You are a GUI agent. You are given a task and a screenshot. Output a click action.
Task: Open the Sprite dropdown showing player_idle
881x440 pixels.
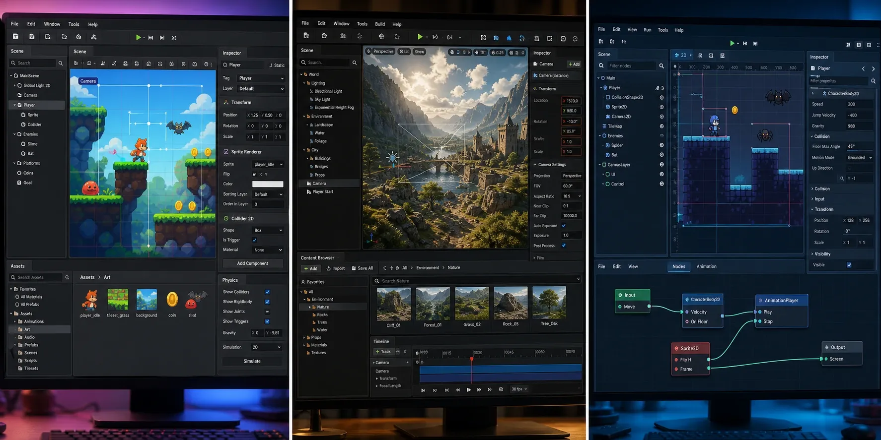point(268,165)
